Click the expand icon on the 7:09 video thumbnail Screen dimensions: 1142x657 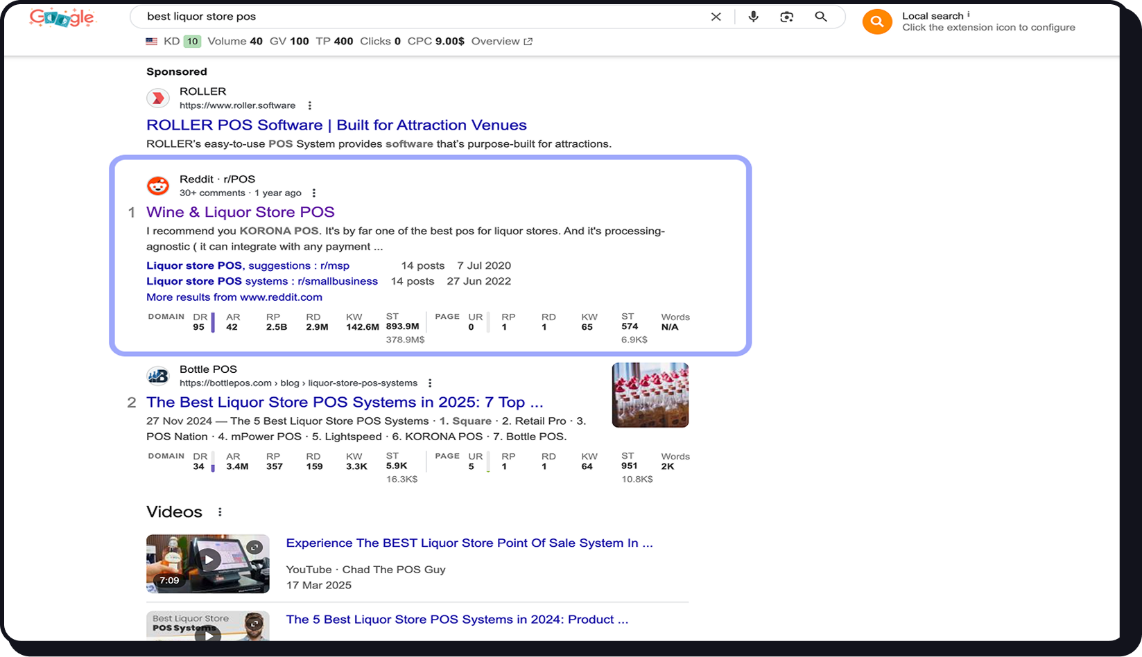click(x=255, y=547)
